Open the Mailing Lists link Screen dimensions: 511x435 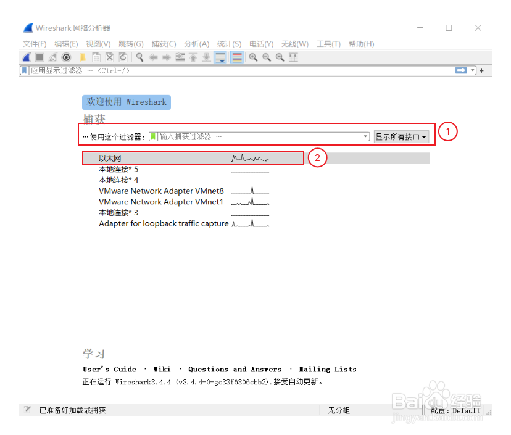[328, 369]
